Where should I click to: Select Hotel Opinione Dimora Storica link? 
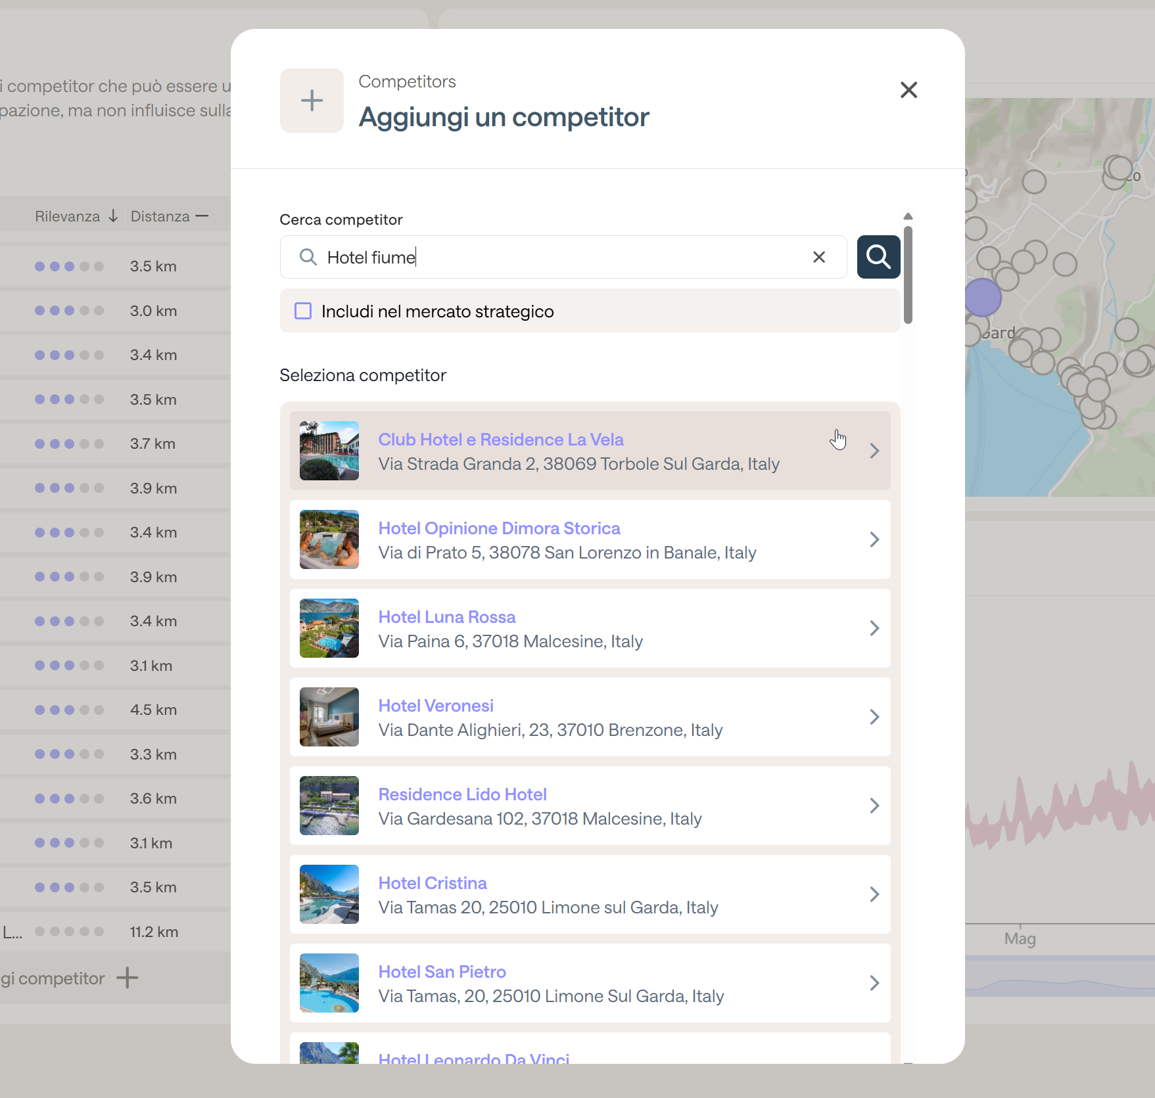coord(499,528)
